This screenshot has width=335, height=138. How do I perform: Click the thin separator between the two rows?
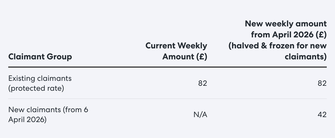tap(168, 99)
